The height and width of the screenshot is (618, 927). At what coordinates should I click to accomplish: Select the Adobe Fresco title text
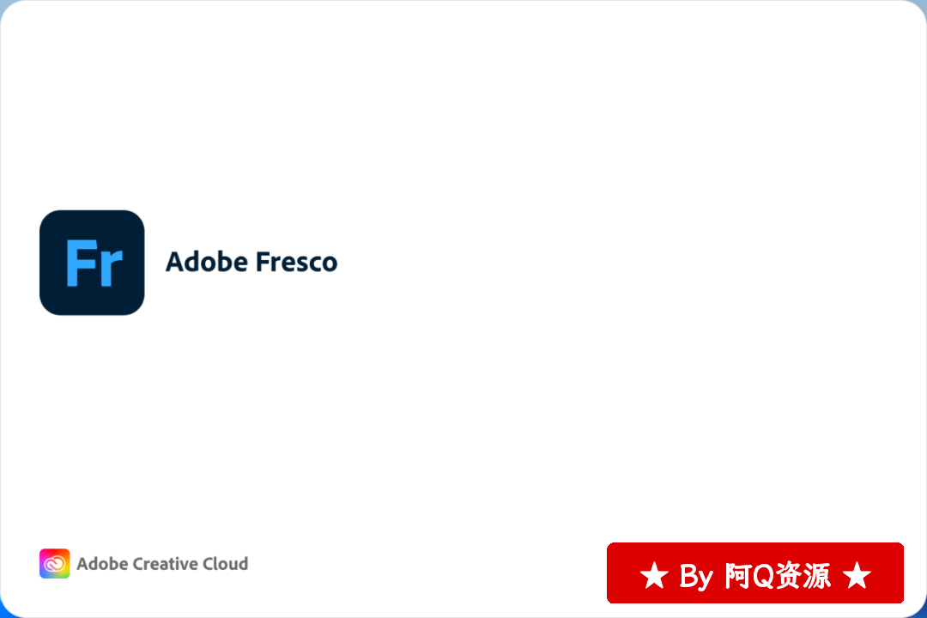(251, 262)
